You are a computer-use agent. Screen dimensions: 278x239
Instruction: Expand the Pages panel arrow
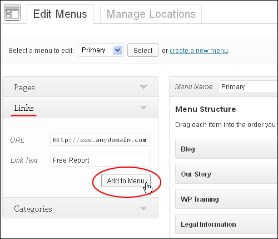(x=143, y=87)
